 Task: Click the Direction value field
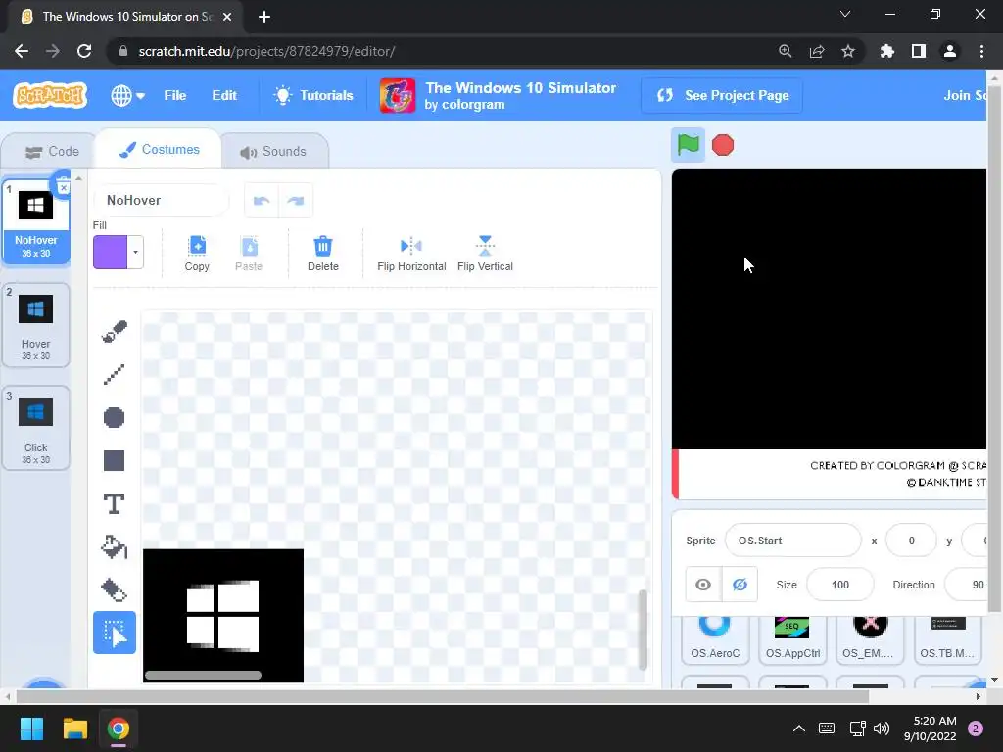[966, 585]
